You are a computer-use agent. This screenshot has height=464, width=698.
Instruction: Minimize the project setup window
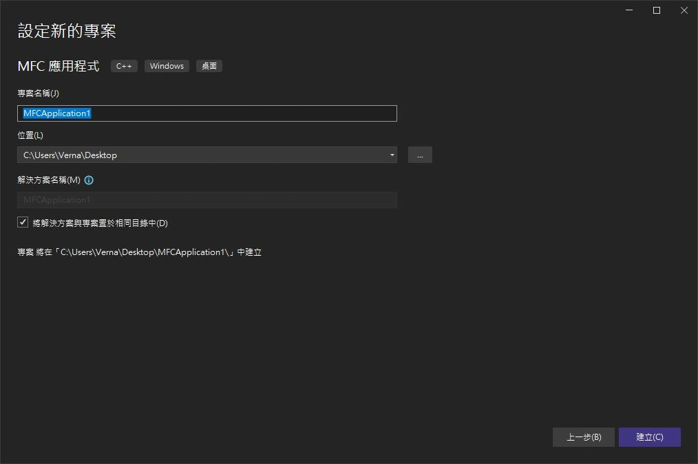tap(630, 10)
